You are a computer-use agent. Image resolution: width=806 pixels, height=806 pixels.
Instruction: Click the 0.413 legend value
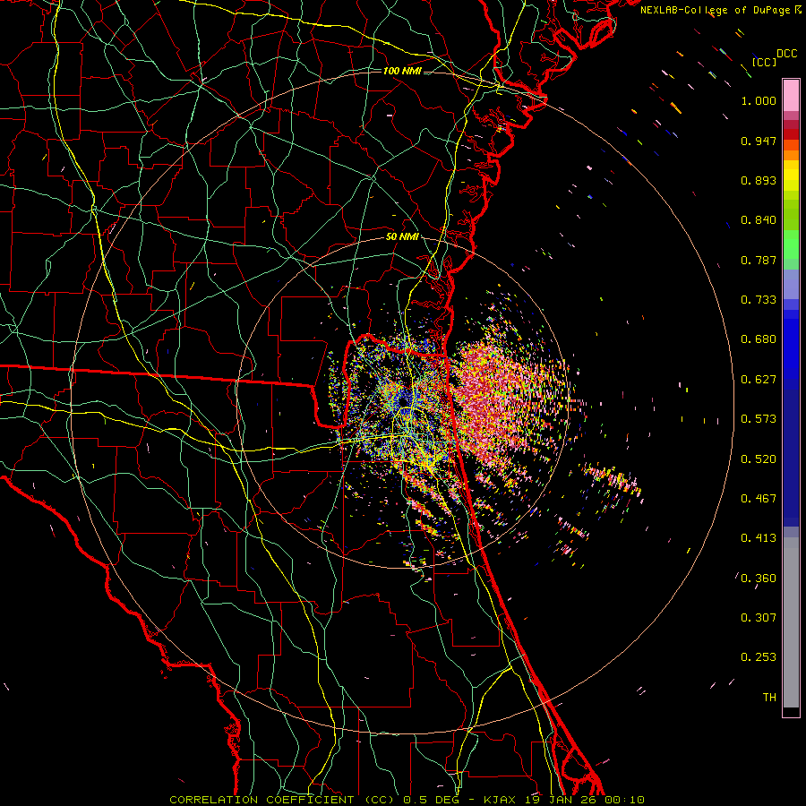click(759, 538)
